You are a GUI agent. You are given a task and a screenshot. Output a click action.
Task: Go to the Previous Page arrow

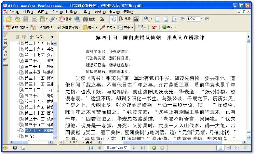(99, 148)
